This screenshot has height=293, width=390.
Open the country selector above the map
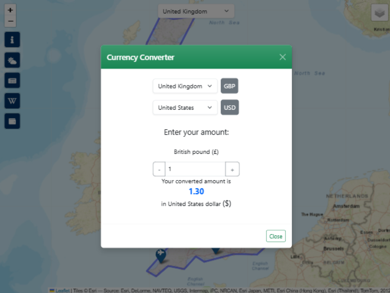(x=196, y=11)
